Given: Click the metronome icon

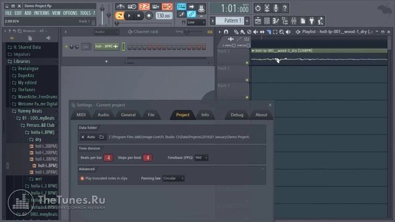Looking at the screenshot, I should point(120,7).
